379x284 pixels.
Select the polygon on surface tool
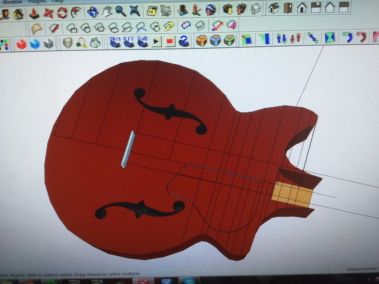(99, 27)
